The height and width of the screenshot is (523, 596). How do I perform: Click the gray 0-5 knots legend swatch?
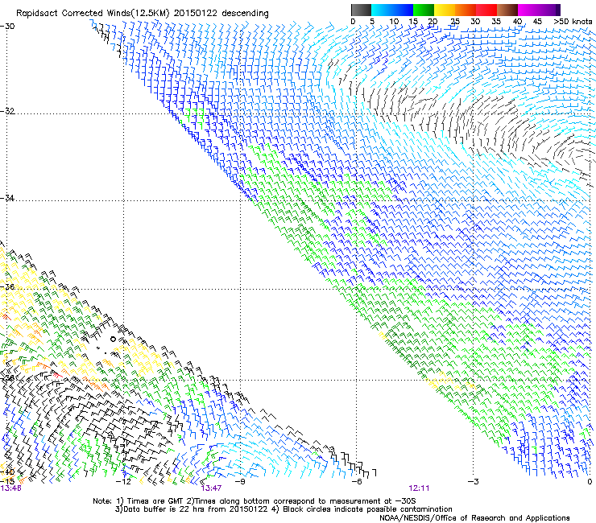pos(361,10)
